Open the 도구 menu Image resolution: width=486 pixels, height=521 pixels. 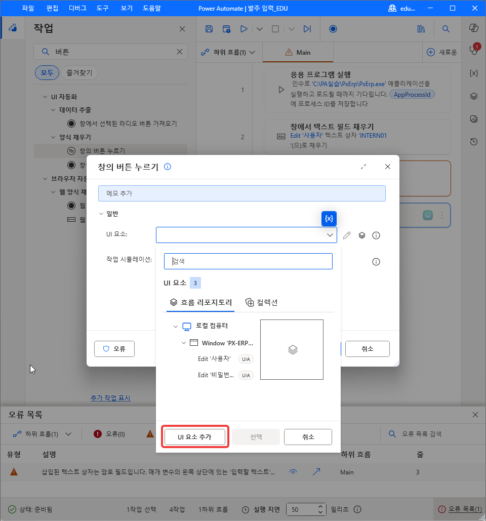(x=102, y=8)
